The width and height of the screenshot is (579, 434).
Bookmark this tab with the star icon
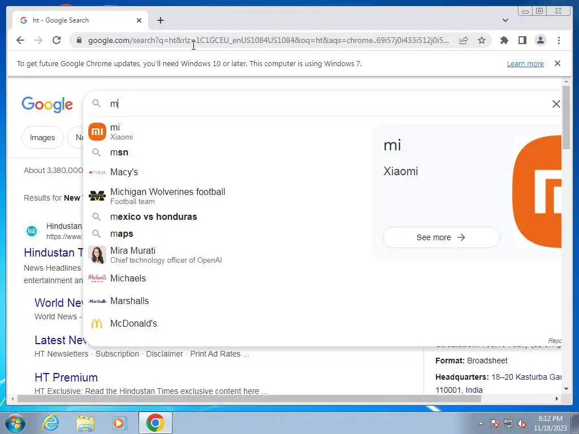(482, 40)
